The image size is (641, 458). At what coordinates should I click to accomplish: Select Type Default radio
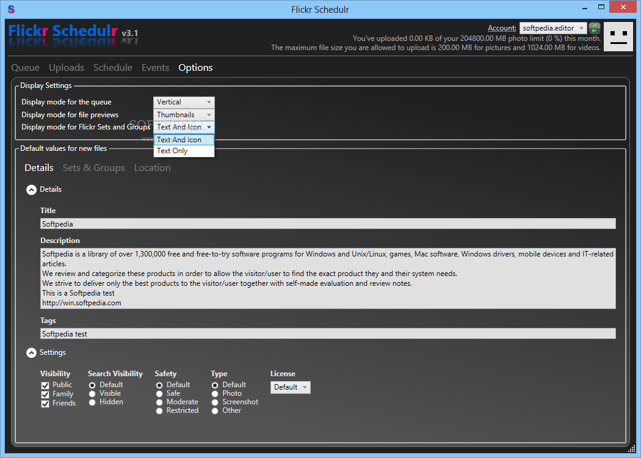click(215, 385)
